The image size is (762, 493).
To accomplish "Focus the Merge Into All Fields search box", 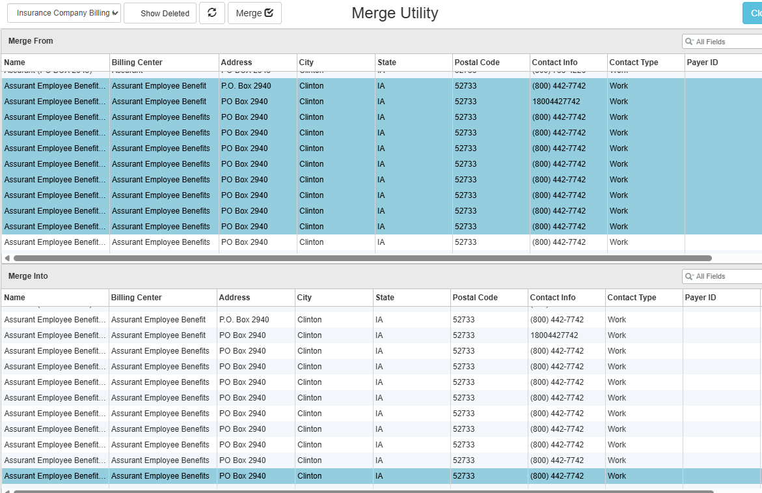I will click(724, 276).
